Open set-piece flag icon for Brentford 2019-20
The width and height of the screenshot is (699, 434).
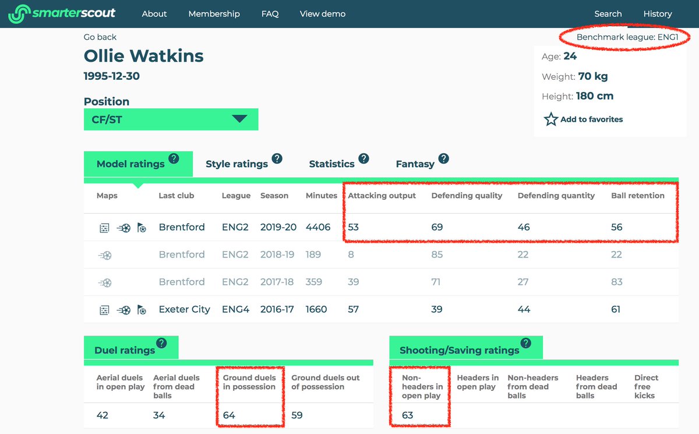coord(142,228)
